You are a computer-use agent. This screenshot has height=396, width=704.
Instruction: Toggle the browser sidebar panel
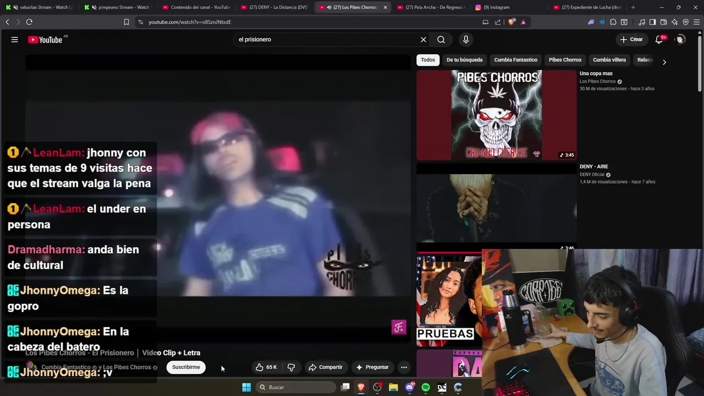point(652,22)
